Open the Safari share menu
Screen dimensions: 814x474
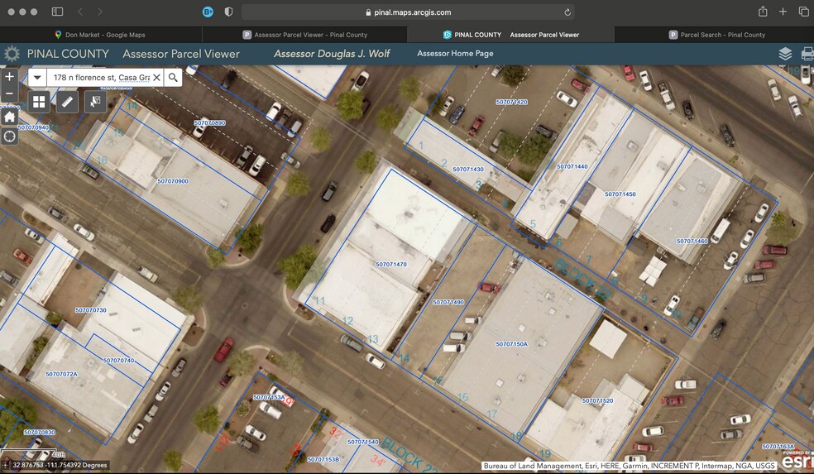coord(763,12)
